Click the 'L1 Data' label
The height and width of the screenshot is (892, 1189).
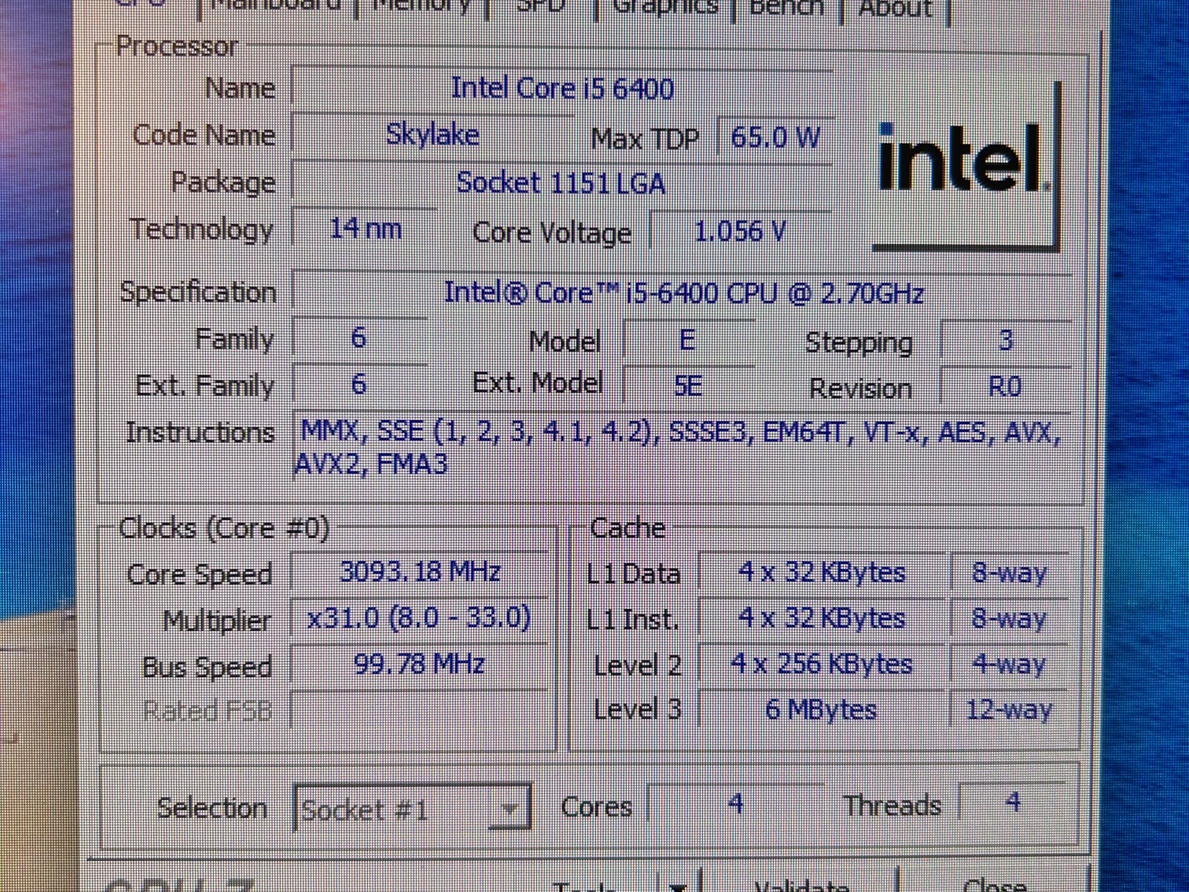pyautogui.click(x=633, y=575)
